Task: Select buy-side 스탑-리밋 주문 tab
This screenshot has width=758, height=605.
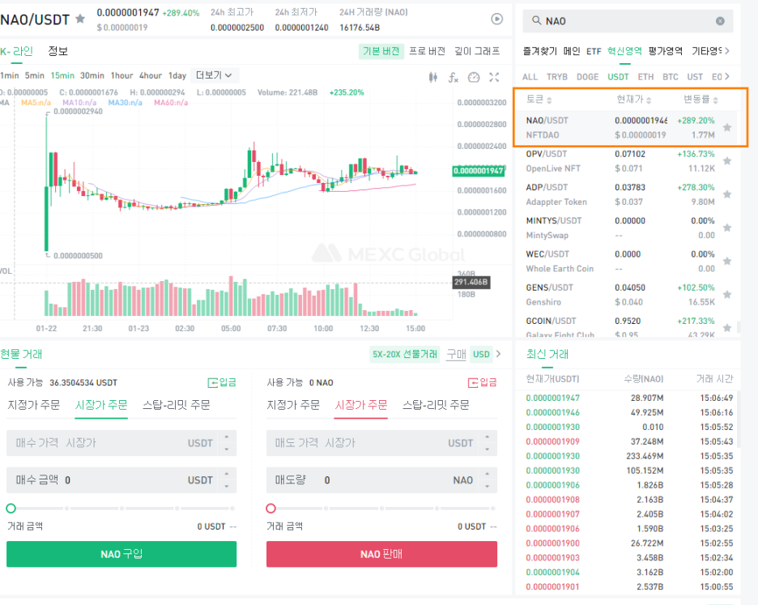Action: pos(177,405)
